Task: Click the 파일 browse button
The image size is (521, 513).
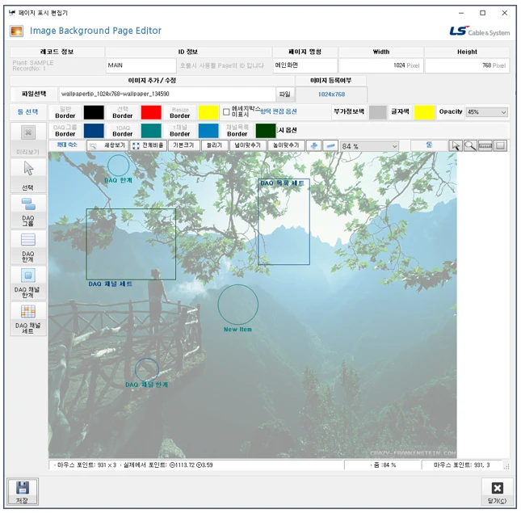Action: pyautogui.click(x=285, y=95)
